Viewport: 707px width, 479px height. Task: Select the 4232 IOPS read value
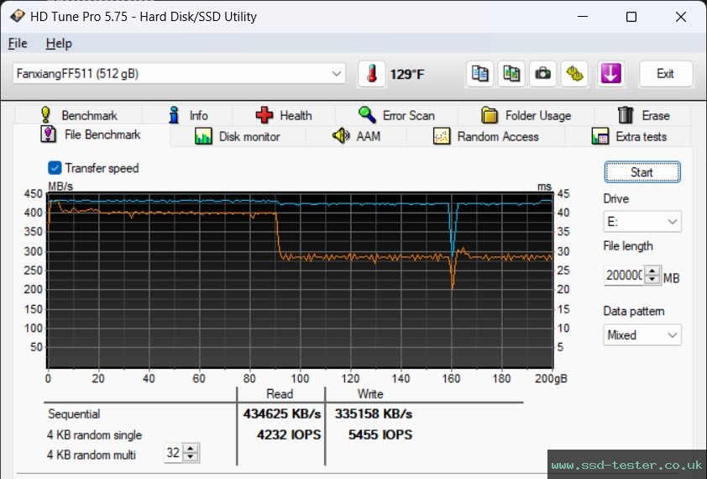[x=289, y=434]
